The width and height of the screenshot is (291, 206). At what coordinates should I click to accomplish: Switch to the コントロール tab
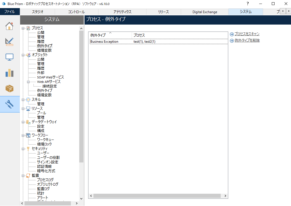[x=76, y=12]
